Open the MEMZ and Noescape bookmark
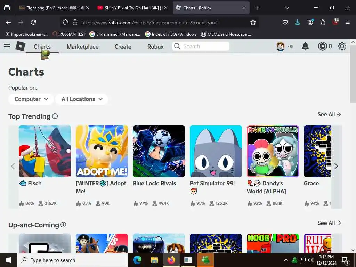 pyautogui.click(x=226, y=34)
